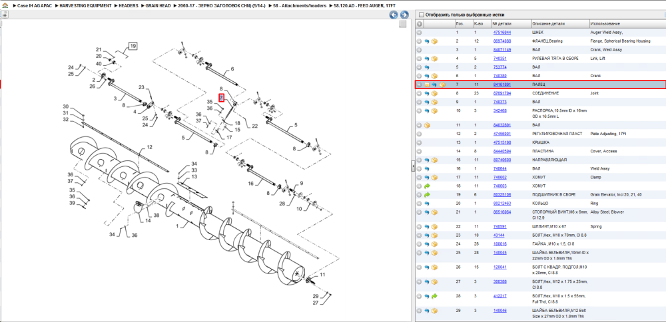The image size is (666, 322).
Task: Select the round marker for row 3 part 84071149
Action: [419, 50]
